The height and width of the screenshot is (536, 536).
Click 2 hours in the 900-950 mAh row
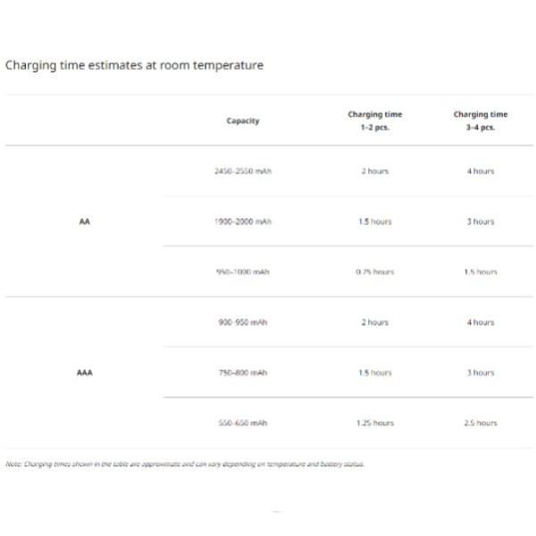click(375, 322)
